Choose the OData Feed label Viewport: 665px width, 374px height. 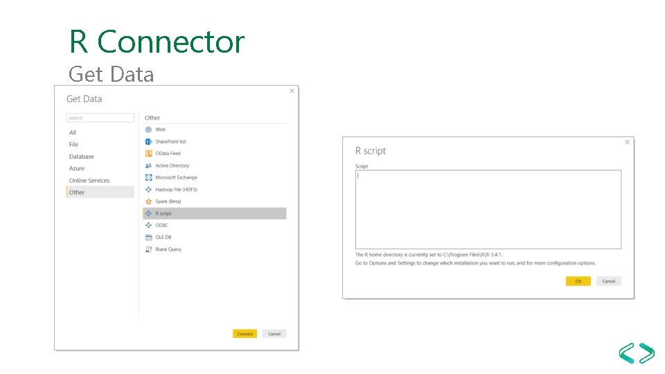click(168, 154)
